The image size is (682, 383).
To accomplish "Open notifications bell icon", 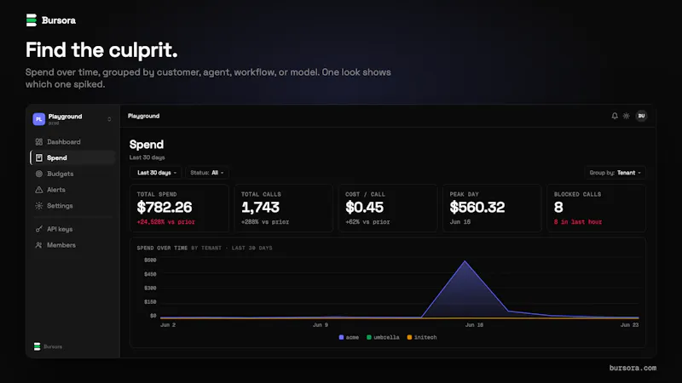I will point(615,116).
